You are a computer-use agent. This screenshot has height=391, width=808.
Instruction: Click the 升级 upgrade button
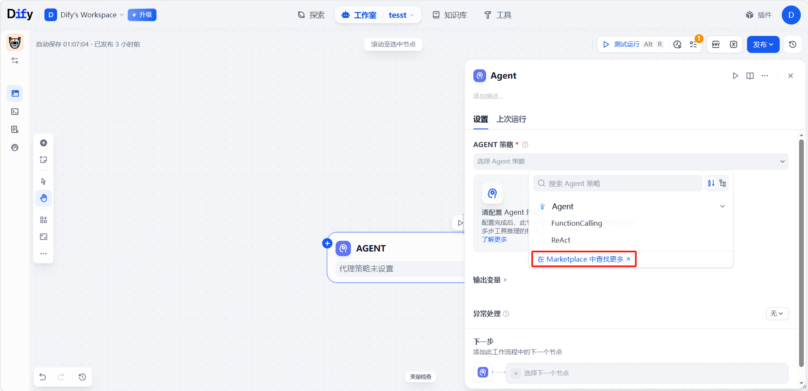click(142, 15)
